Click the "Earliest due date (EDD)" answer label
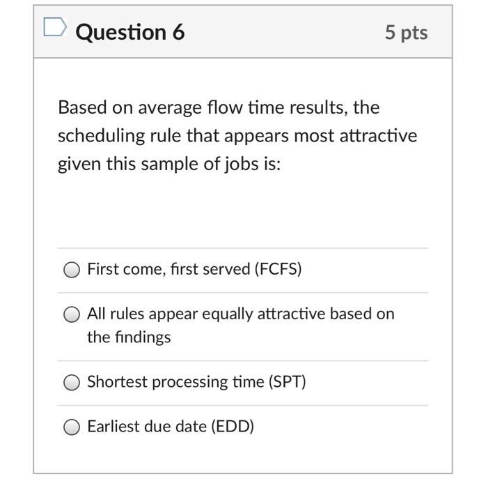 171,427
